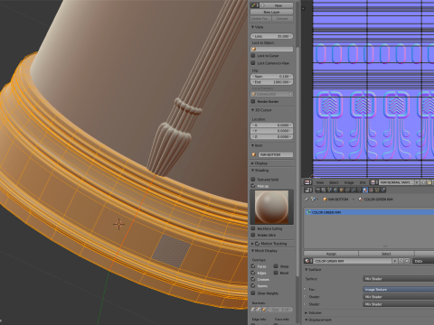Open the Mesh Data properties tab icon
Viewport: 434px width, 325px height.
tap(360, 190)
